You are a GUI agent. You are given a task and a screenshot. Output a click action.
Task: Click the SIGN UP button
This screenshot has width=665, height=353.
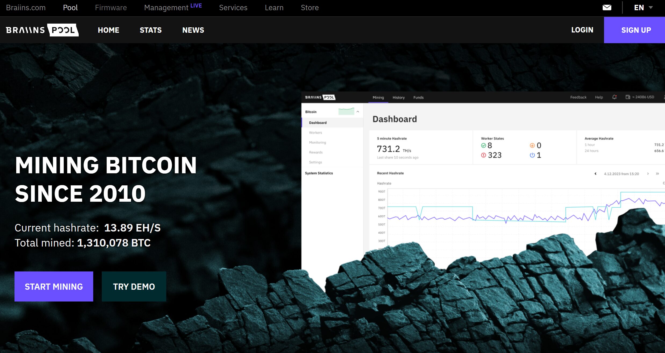pos(636,30)
